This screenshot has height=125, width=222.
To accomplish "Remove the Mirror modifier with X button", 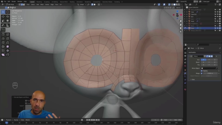I will coord(216,56).
